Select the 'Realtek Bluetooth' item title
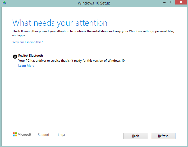The height and width of the screenshot is (147, 188). pos(30,56)
